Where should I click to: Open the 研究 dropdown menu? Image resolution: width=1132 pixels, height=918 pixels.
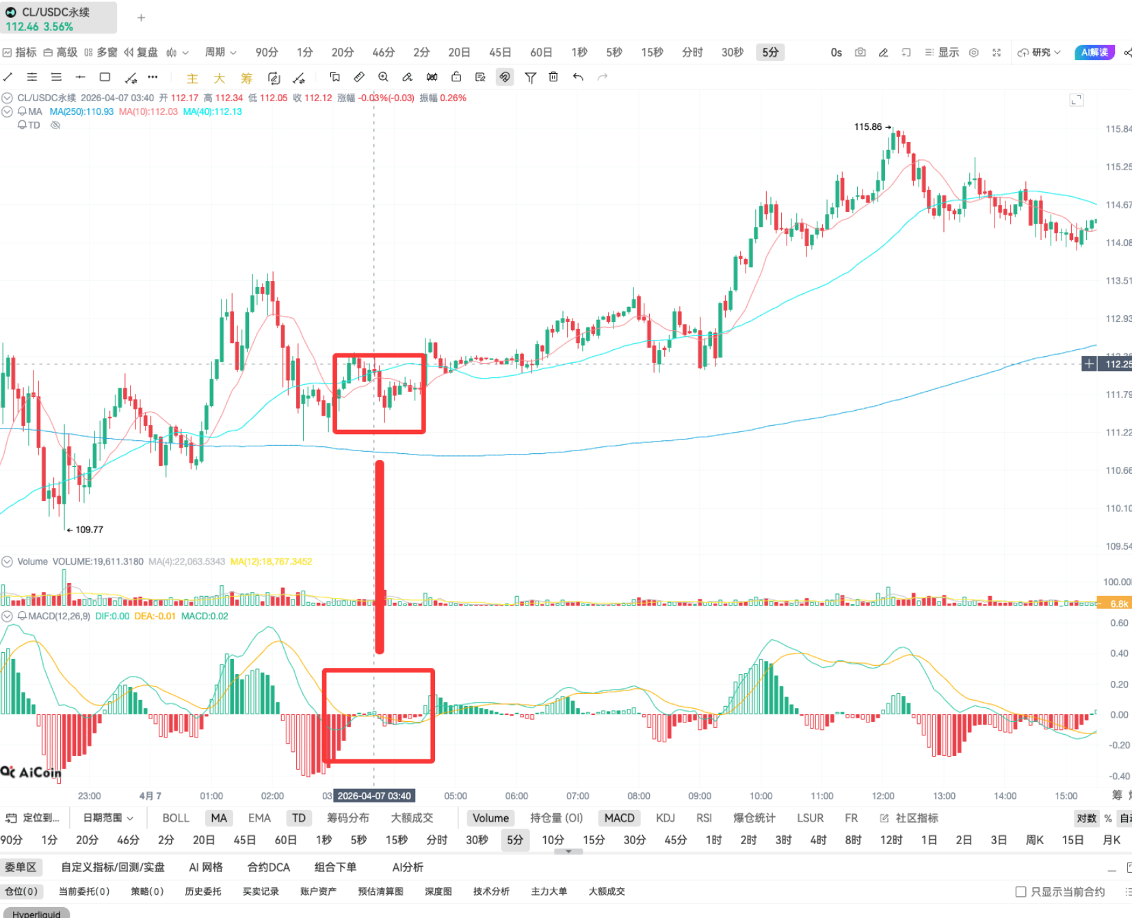pyautogui.click(x=1040, y=53)
